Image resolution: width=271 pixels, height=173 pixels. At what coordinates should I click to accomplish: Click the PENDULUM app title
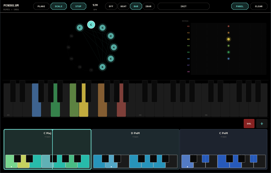pyautogui.click(x=11, y=5)
